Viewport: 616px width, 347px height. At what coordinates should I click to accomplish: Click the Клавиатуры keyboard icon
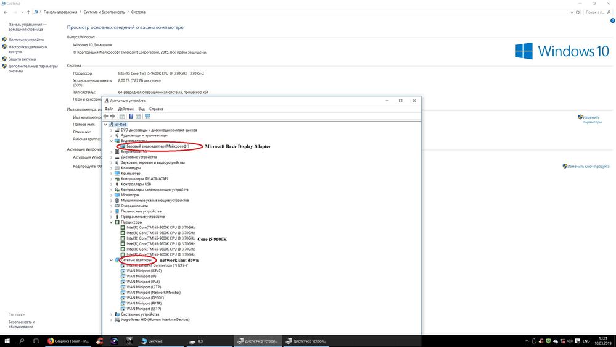(x=117, y=167)
